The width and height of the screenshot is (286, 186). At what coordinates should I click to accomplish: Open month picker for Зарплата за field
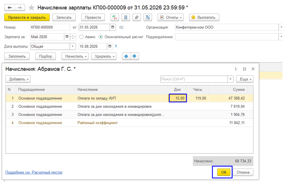click(x=67, y=37)
